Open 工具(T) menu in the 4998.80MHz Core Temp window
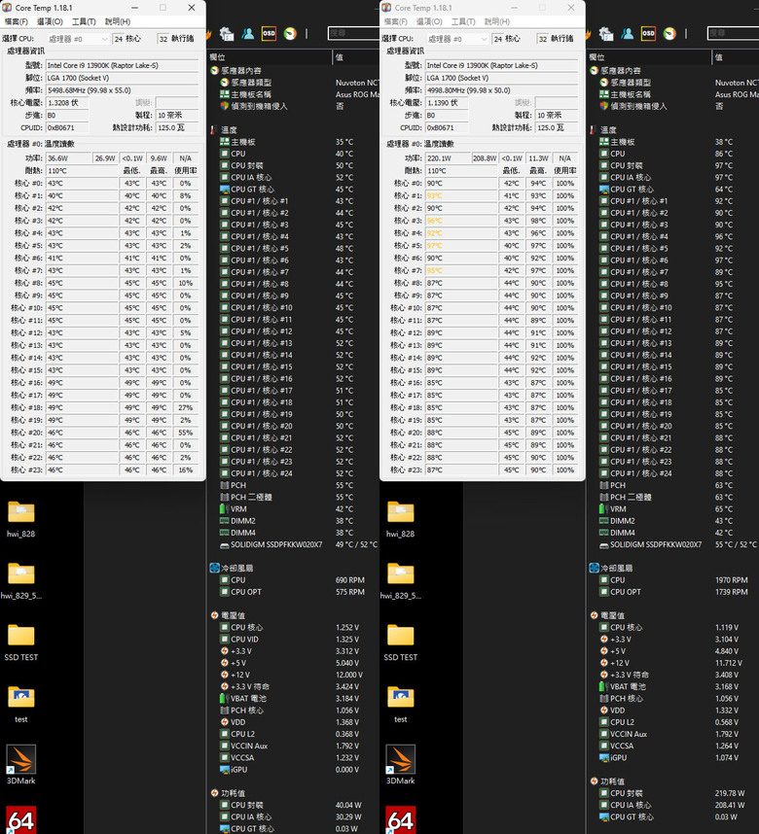The height and width of the screenshot is (834, 759). pyautogui.click(x=463, y=21)
